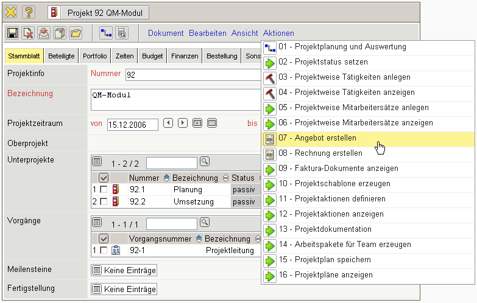Open the list options icon under Meilensteine

(96, 270)
